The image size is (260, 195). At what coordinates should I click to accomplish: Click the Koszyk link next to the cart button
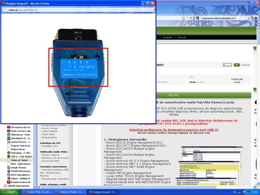tap(246, 65)
